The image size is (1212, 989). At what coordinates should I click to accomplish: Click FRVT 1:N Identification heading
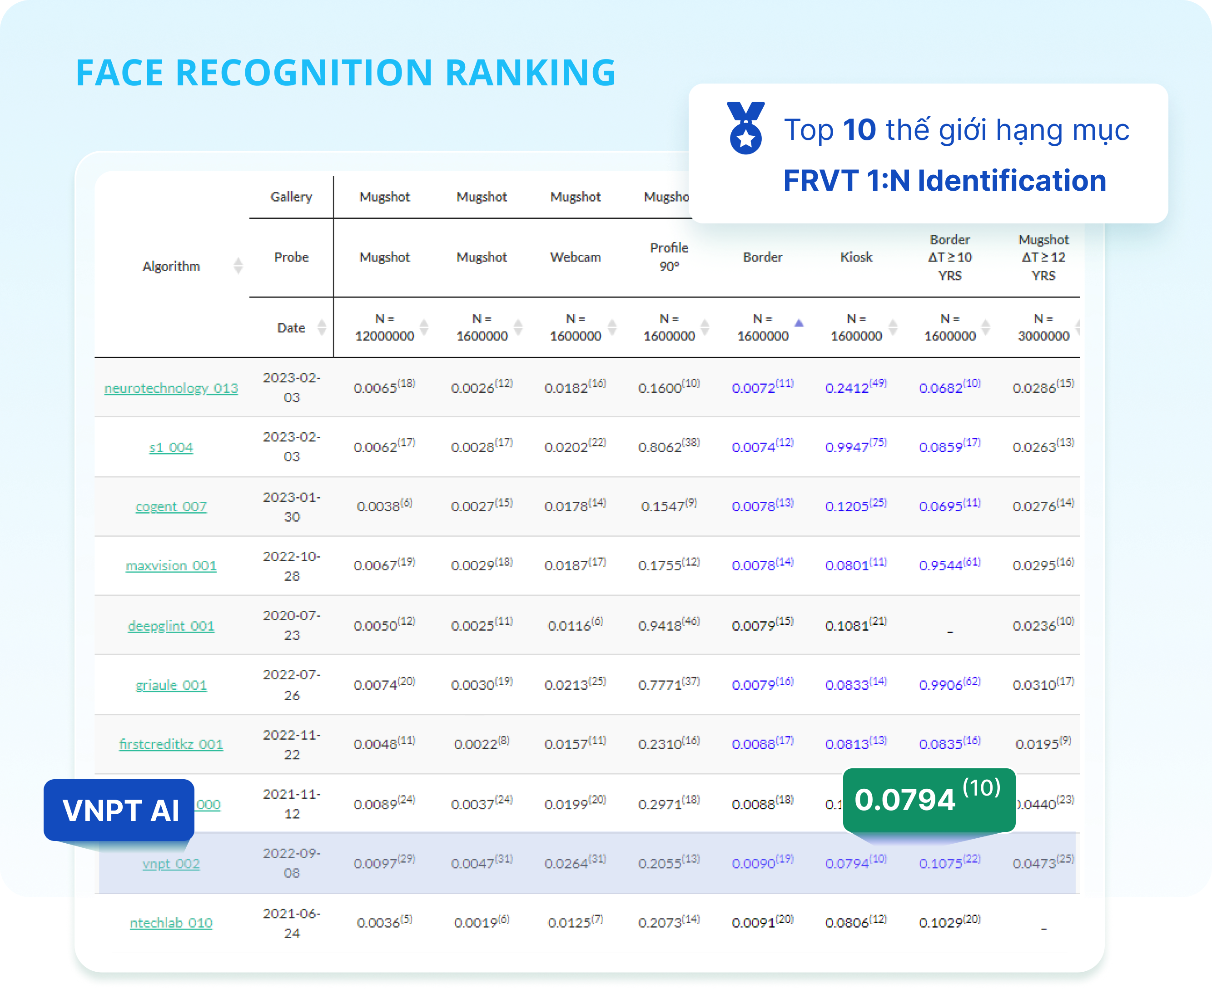click(x=945, y=181)
